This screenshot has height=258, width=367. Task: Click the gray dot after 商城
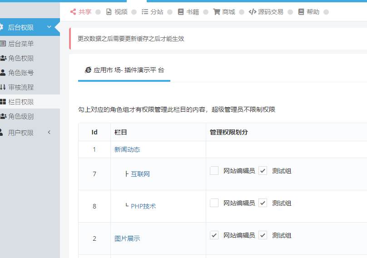click(242, 12)
